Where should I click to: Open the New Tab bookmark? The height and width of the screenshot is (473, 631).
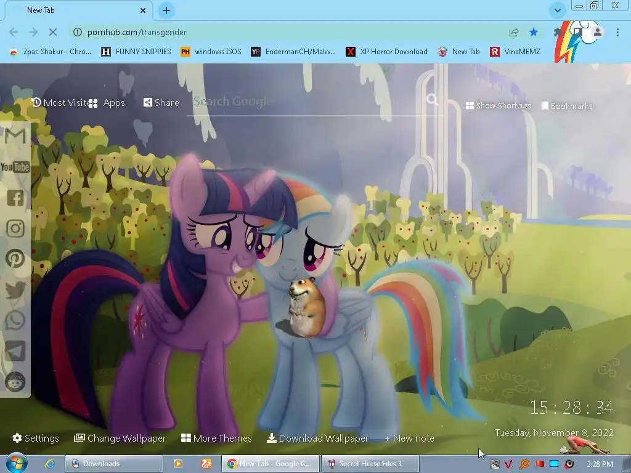click(459, 52)
